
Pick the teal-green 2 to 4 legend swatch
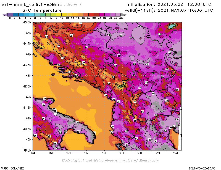tap(43, 15)
